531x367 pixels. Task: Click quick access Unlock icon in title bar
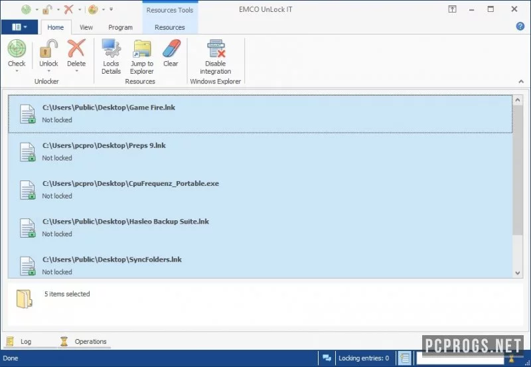[46, 9]
